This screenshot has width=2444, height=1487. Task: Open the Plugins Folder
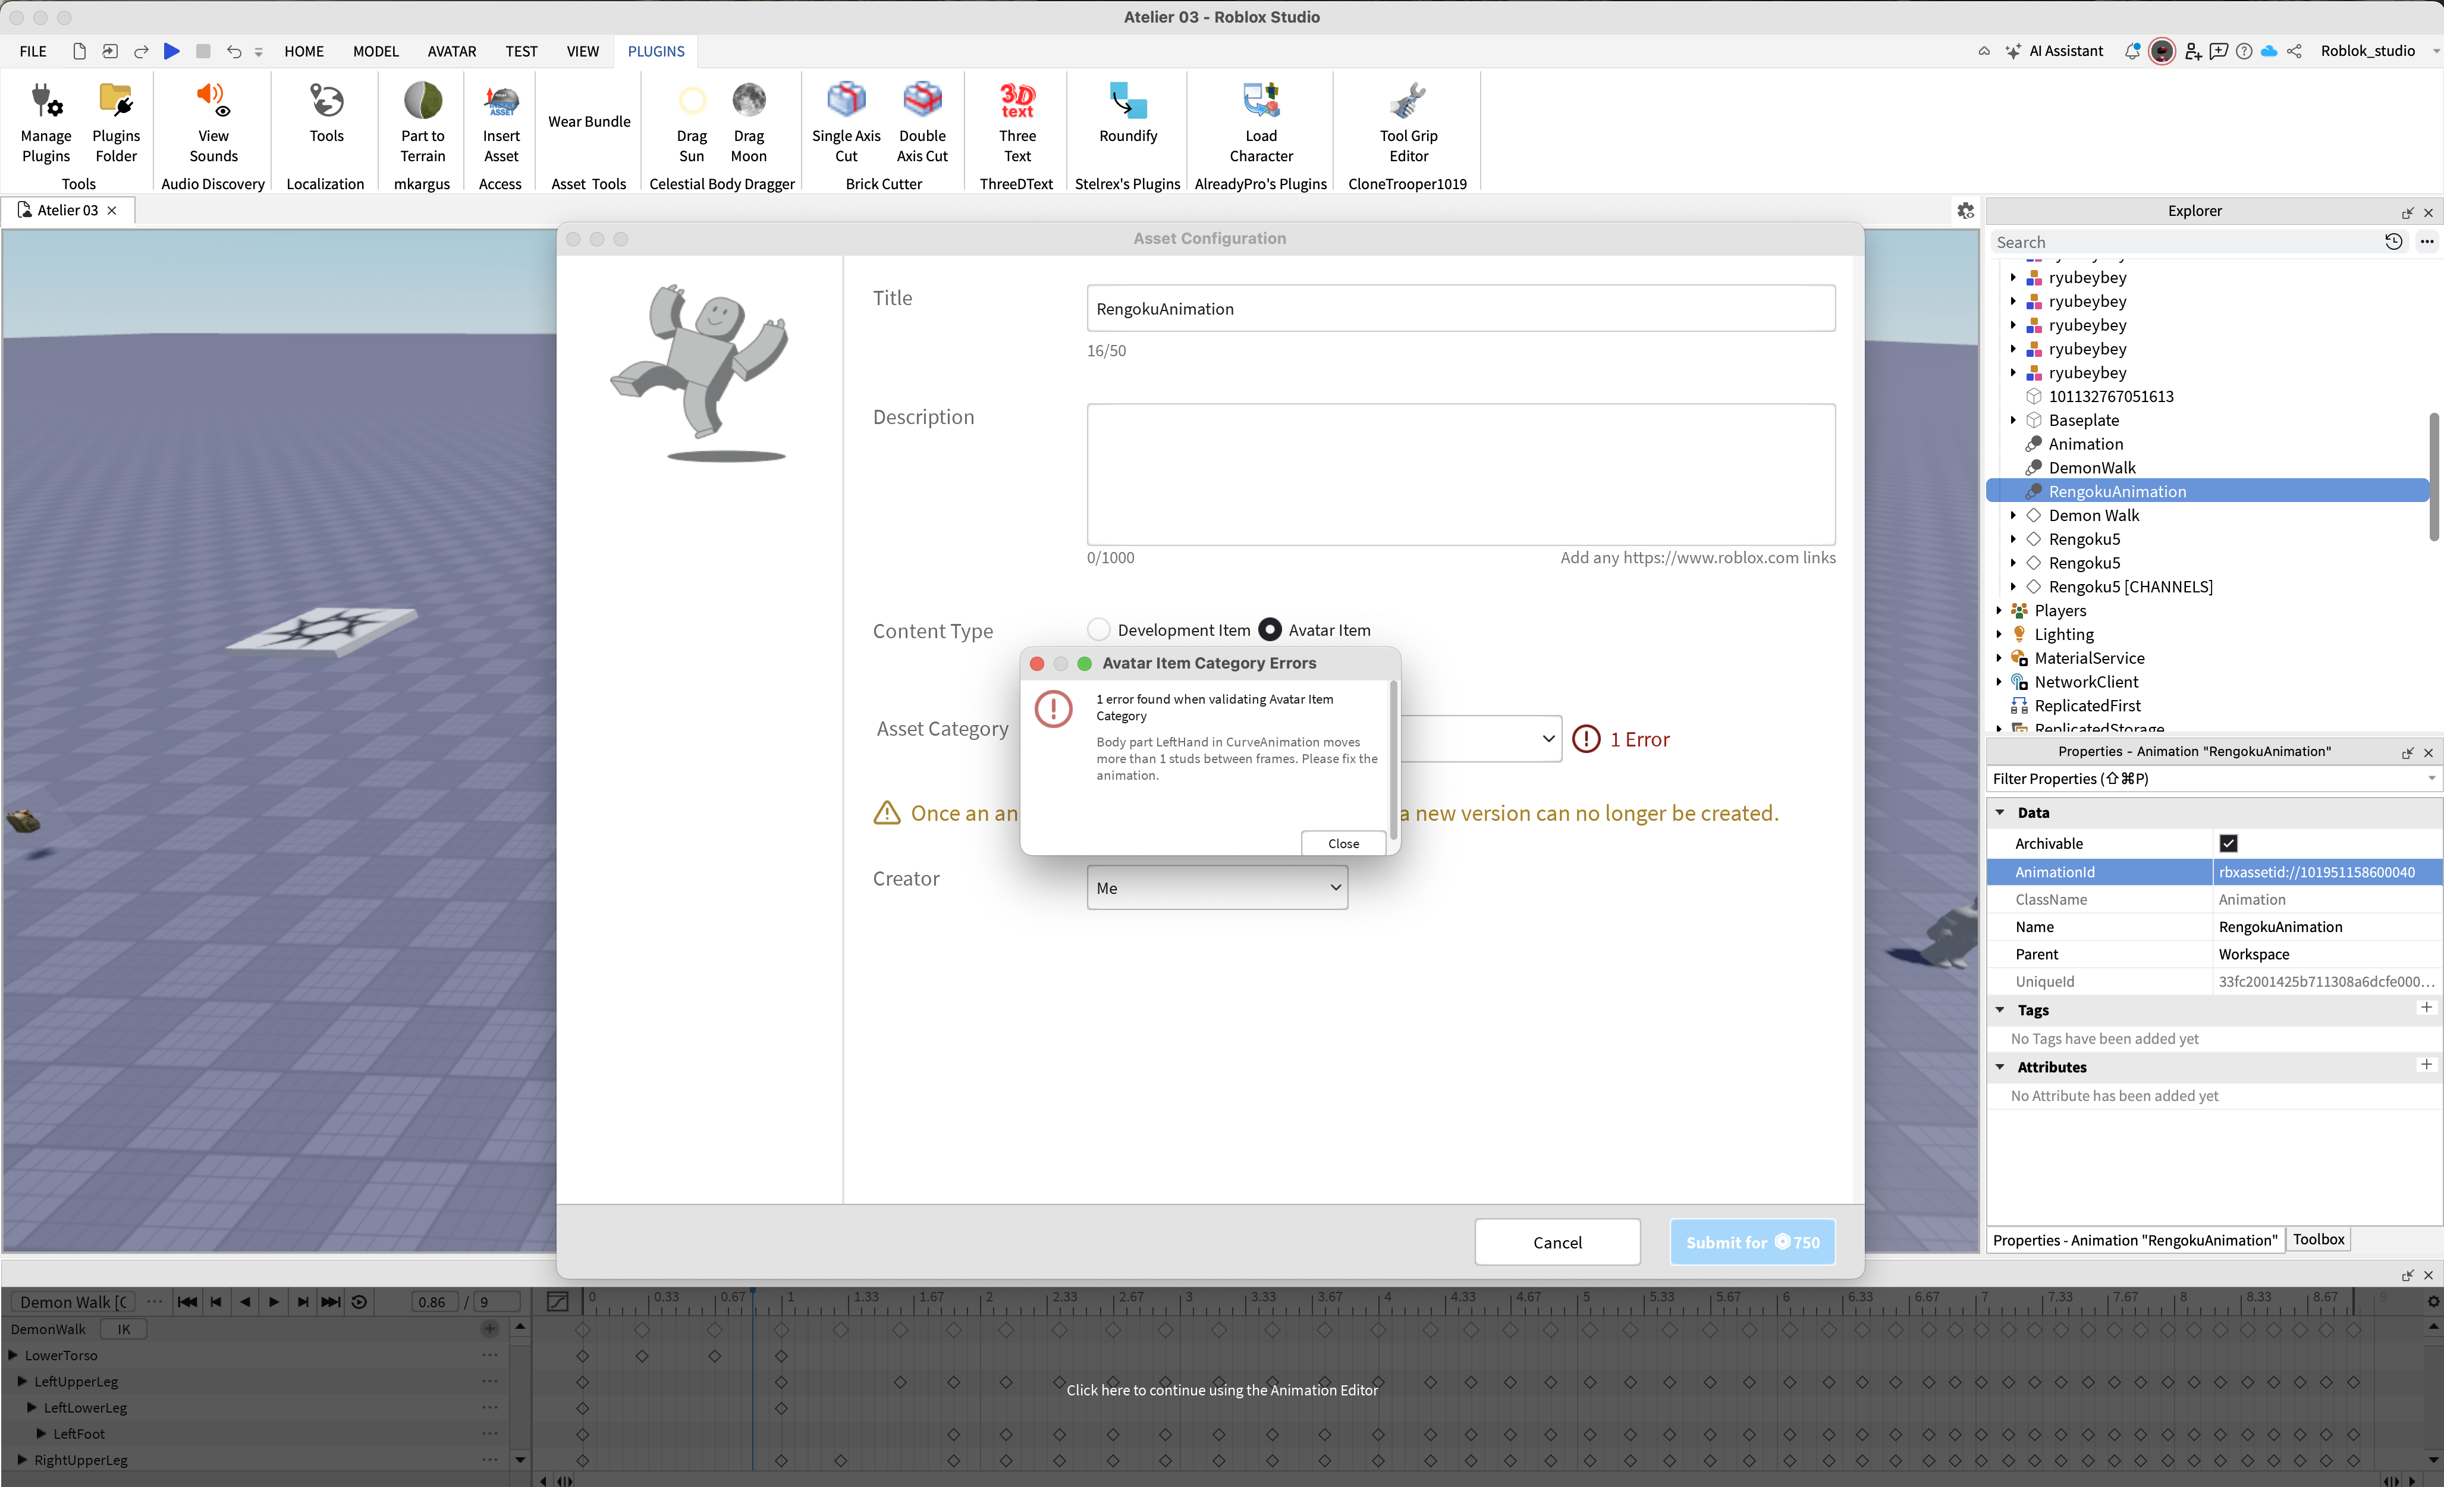(116, 122)
